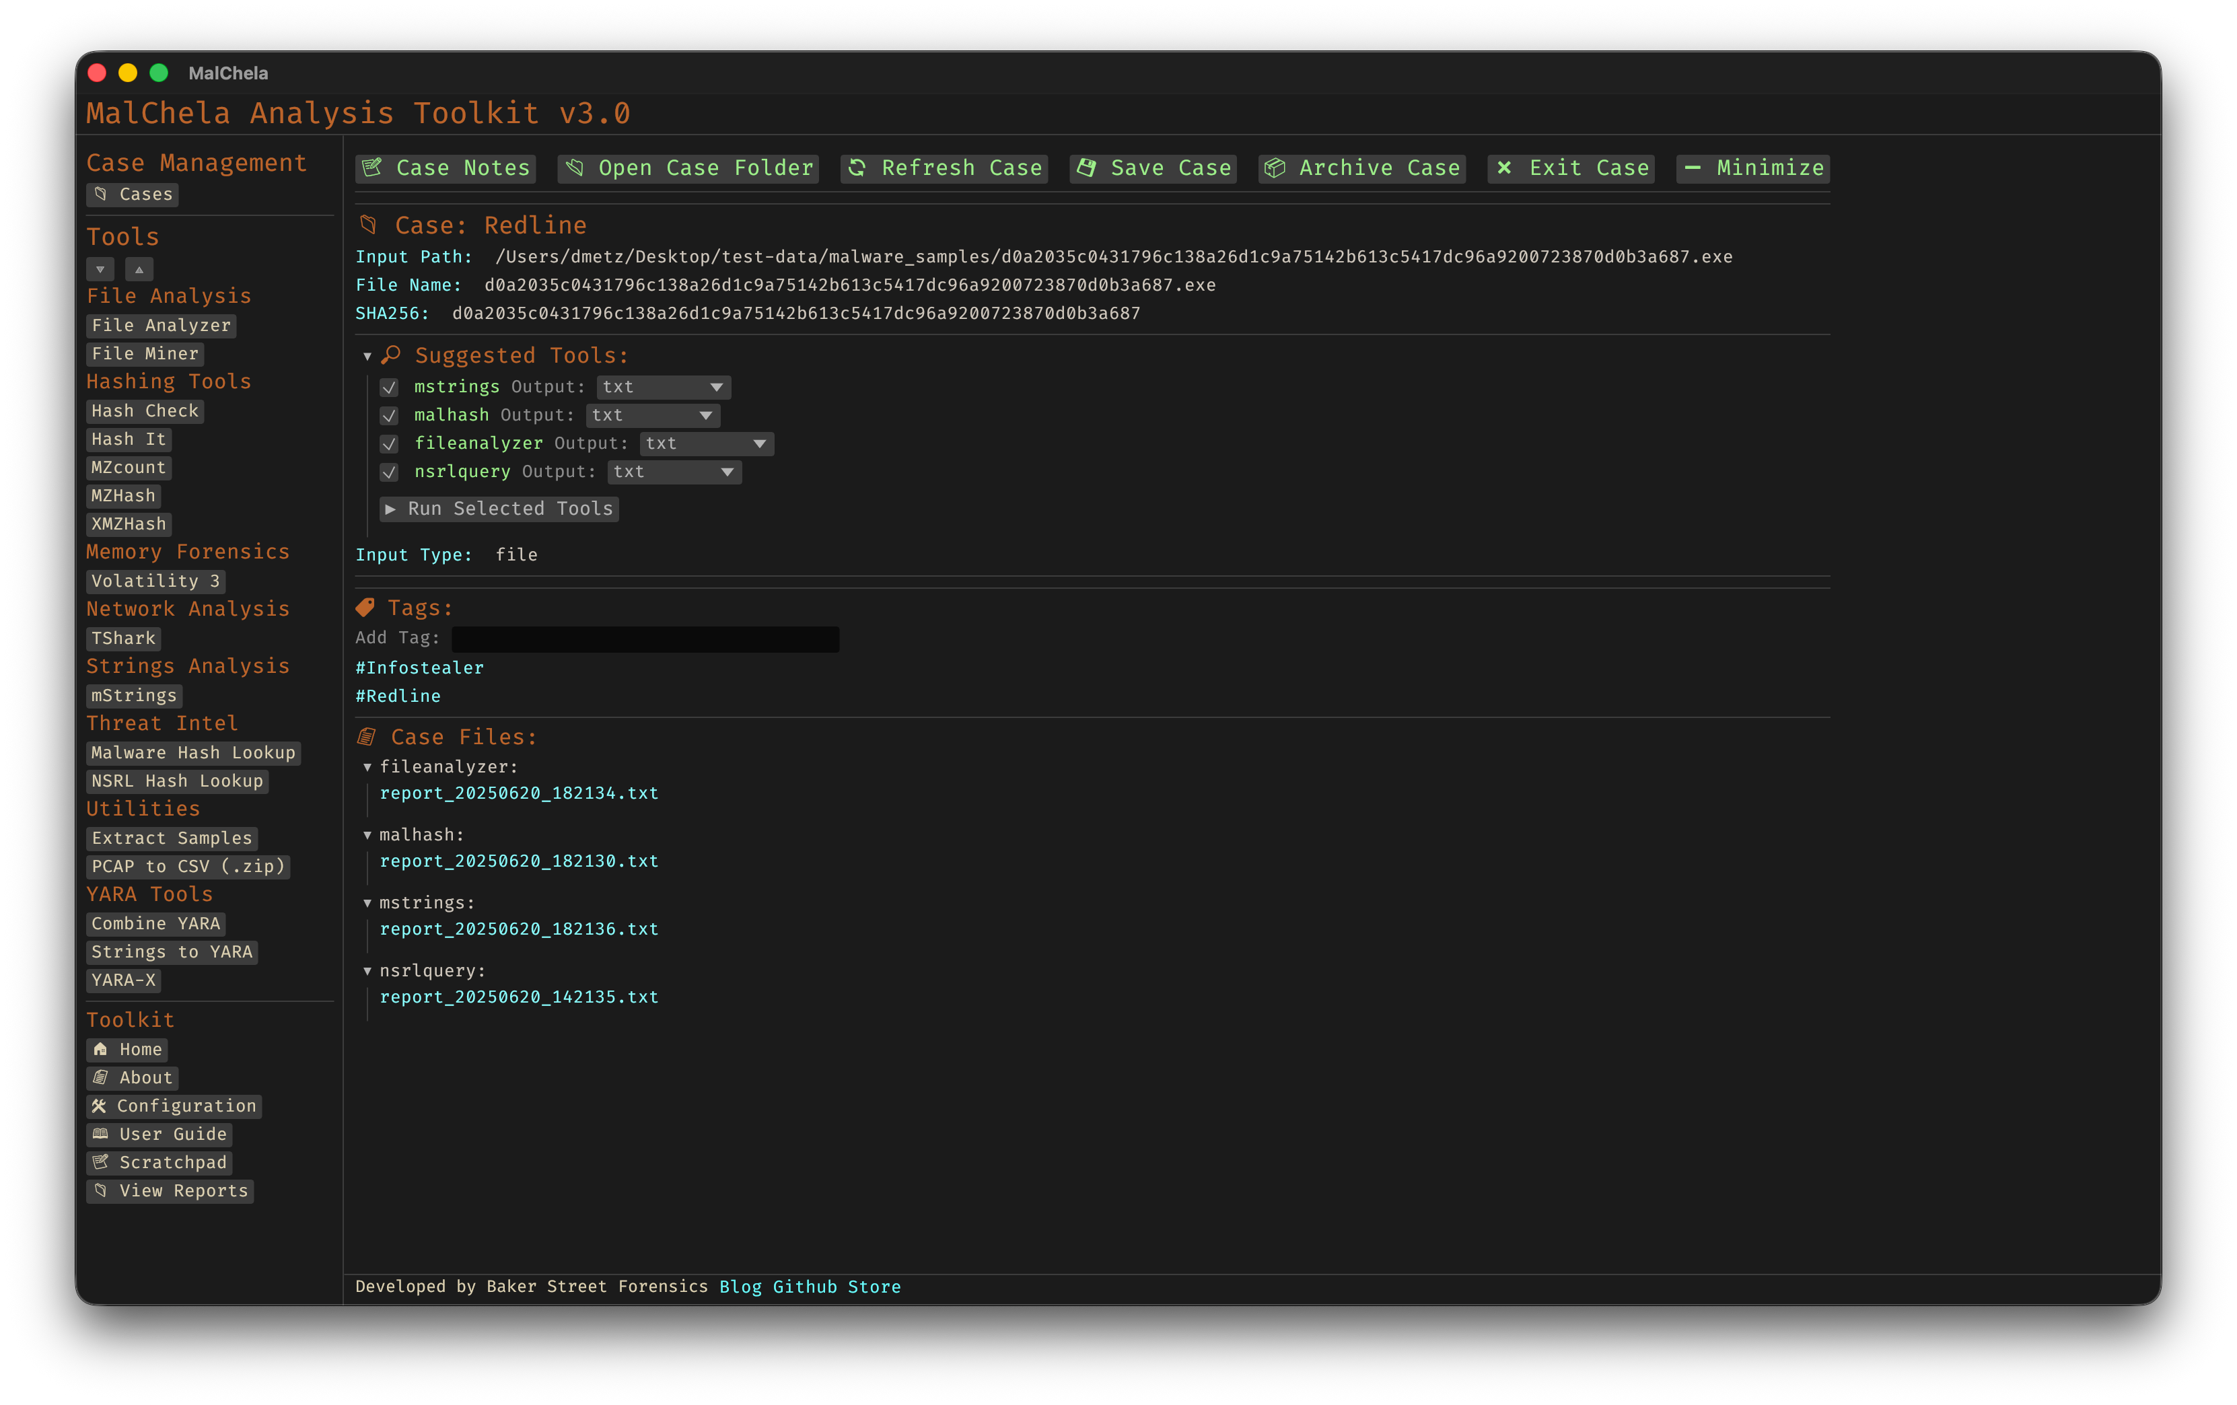Viewport: 2237px width, 1405px height.
Task: Click the #Redline tag
Action: click(398, 696)
